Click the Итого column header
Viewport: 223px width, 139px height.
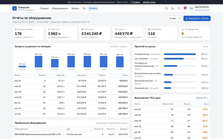(125, 75)
